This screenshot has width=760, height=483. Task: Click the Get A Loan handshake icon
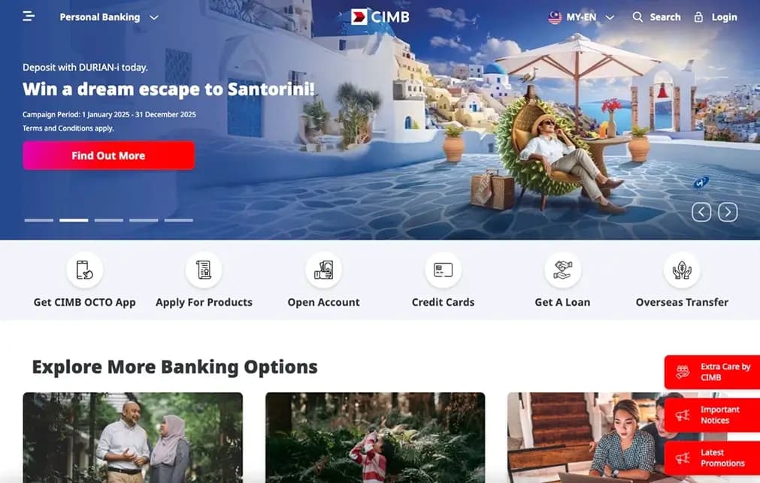562,270
